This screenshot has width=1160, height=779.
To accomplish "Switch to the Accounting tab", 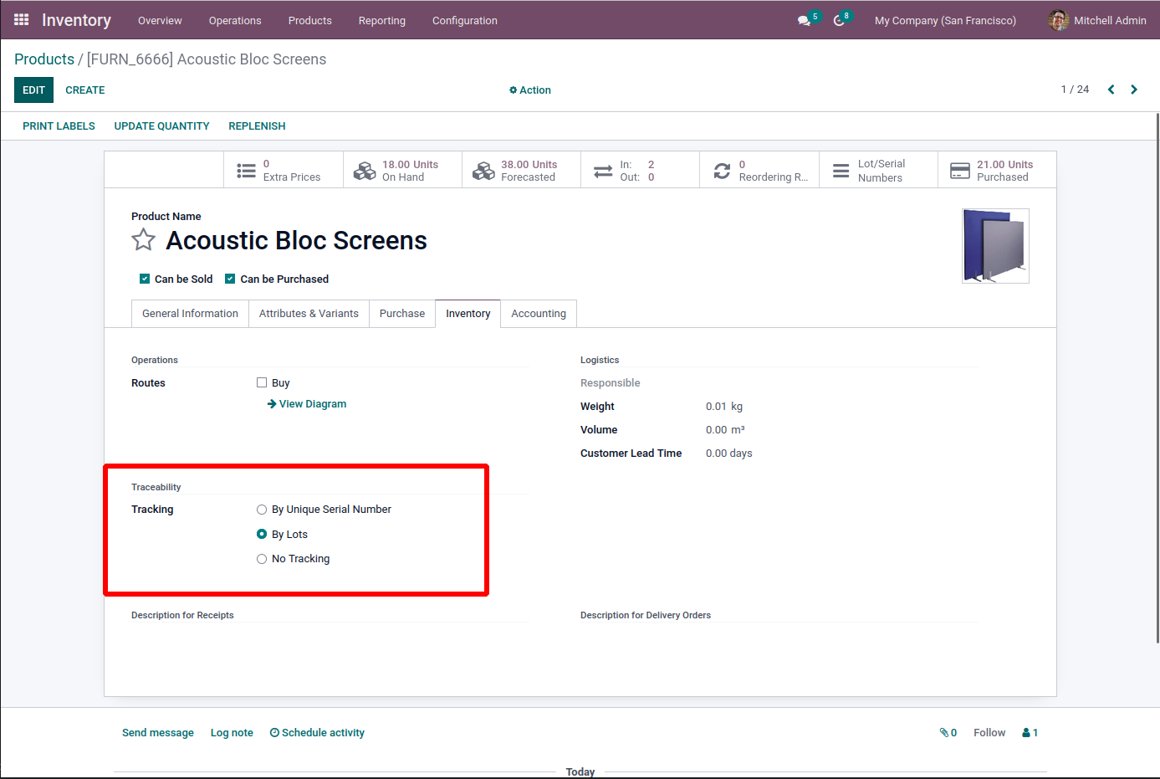I will pos(539,314).
